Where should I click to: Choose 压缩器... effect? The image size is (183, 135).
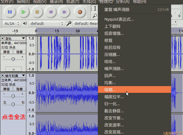(134, 54)
